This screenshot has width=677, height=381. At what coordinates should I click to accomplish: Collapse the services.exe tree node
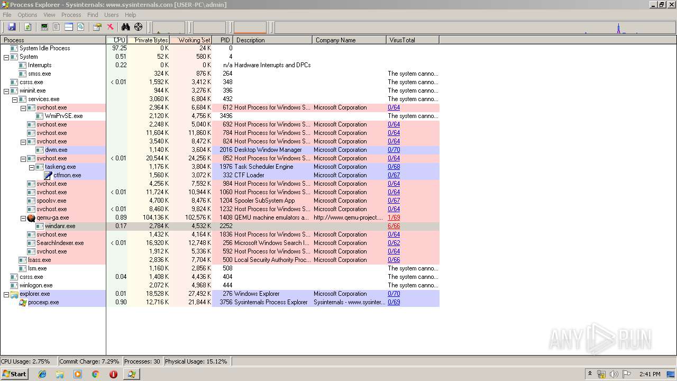(x=15, y=99)
